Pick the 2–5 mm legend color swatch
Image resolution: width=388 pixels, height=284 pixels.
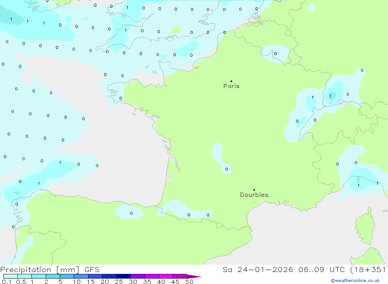coord(53,276)
